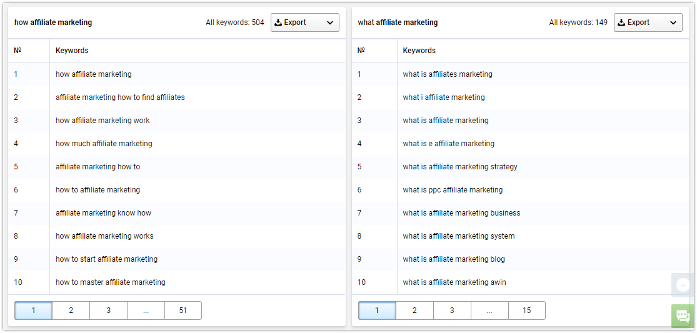Click keyword 'what is affiliate marketing awin'

[454, 282]
